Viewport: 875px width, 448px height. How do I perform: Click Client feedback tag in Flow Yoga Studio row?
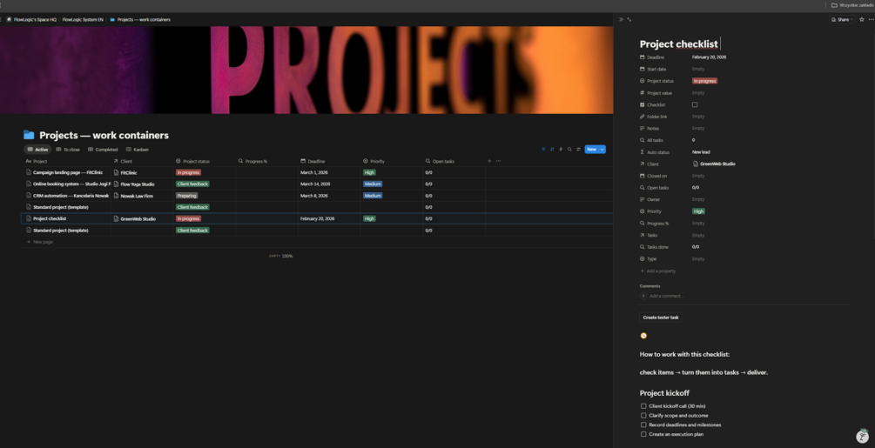pos(192,184)
